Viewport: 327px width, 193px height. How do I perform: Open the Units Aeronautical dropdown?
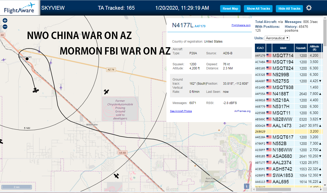[277, 38]
